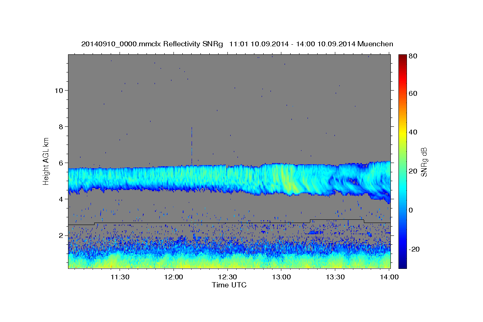
Task: Click the colorbar value 60
Action: [413, 93]
